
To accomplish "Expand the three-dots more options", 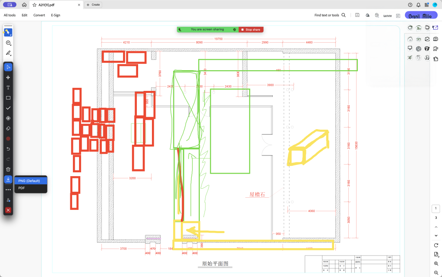I will [x=8, y=190].
